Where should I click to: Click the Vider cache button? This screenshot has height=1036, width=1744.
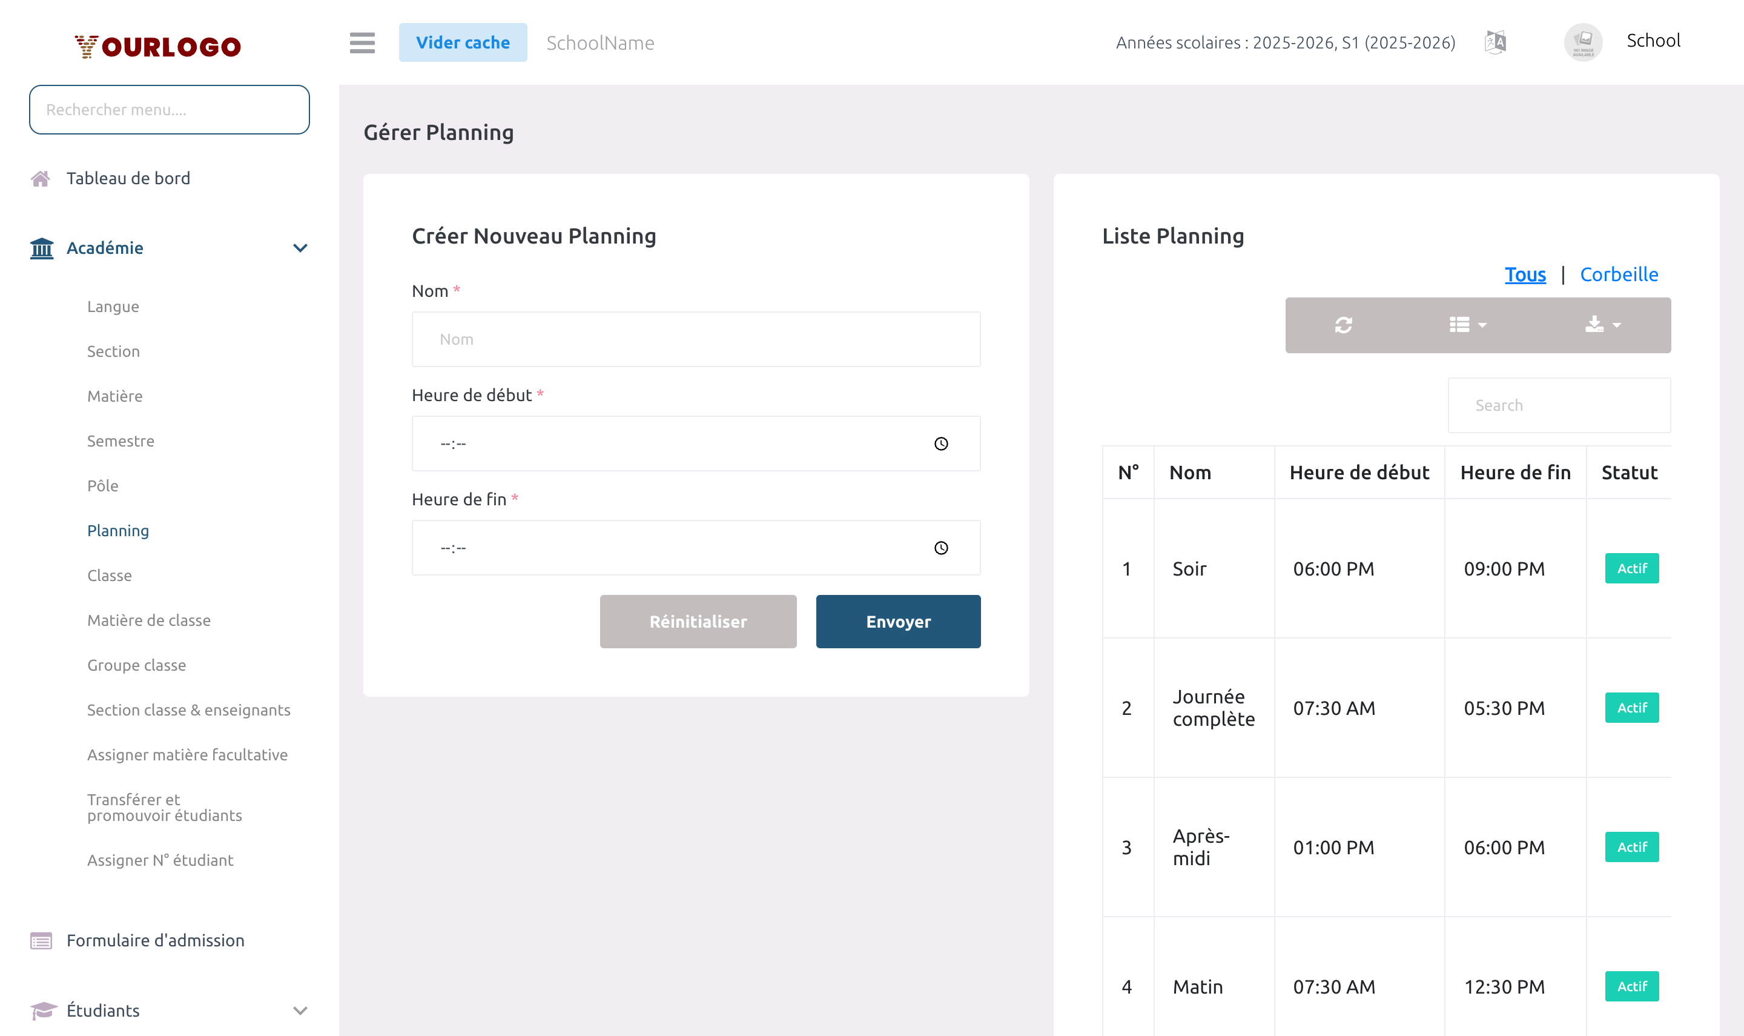point(463,42)
